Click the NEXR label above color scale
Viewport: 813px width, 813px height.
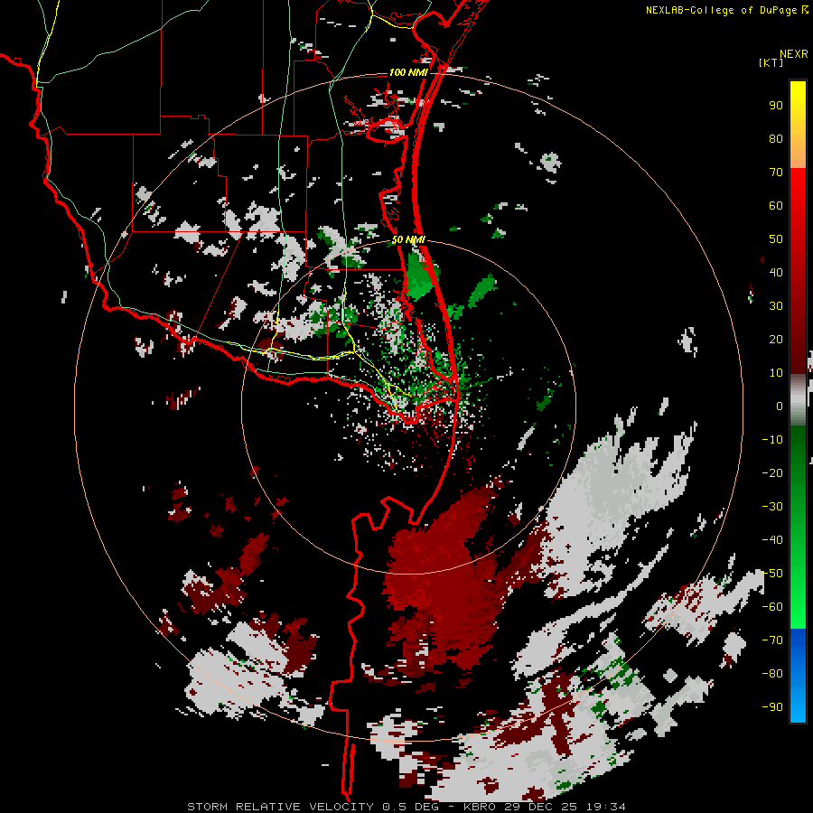coord(794,54)
